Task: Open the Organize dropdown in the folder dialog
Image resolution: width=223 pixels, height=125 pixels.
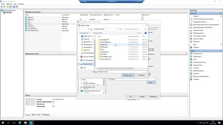Action: coord(84,33)
